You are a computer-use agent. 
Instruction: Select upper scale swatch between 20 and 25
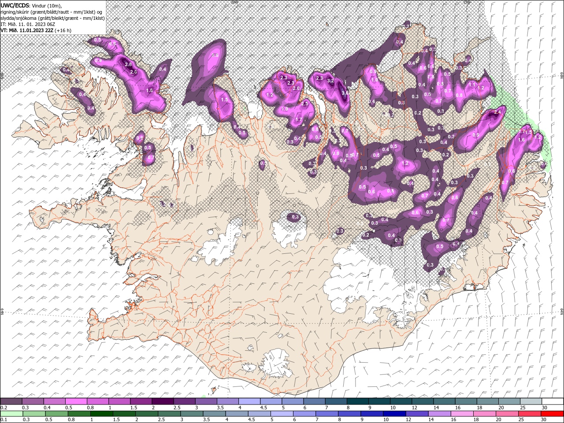508,401
